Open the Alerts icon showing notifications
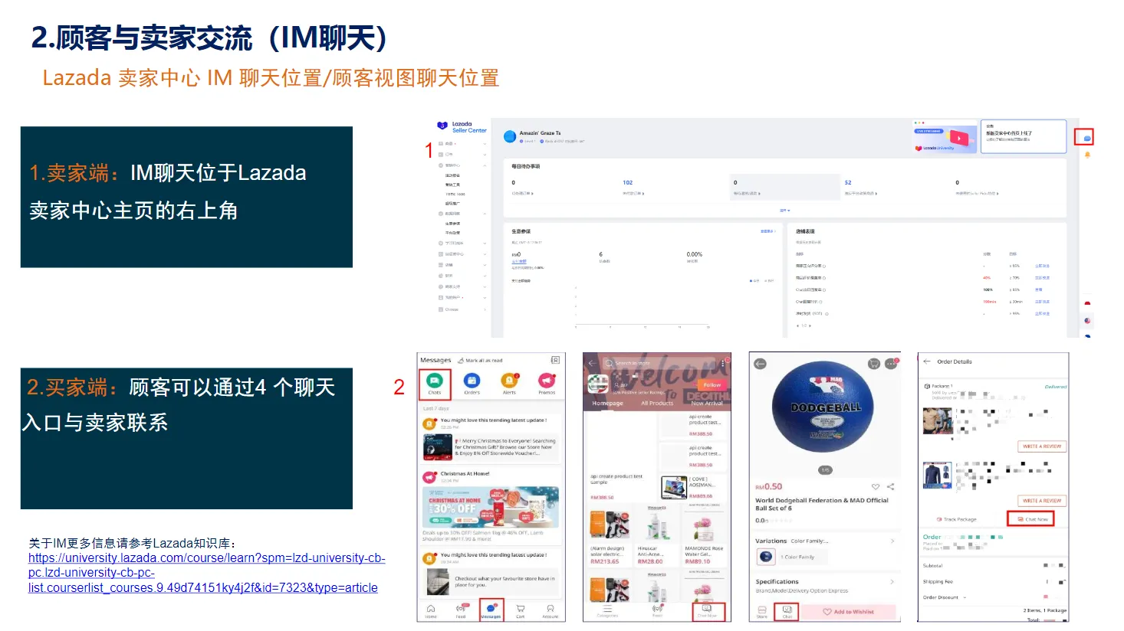Screen dimensions: 1124x631 pos(508,381)
